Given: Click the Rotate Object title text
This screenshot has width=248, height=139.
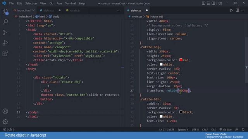Looking at the screenshot, I should tap(57, 60).
